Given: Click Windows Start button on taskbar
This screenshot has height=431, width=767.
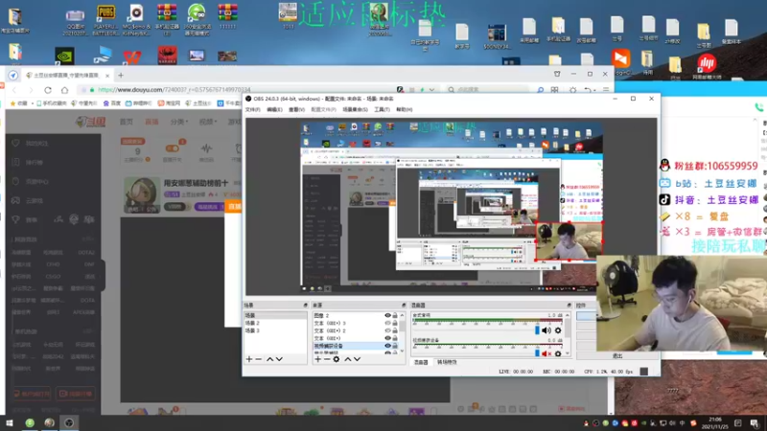Looking at the screenshot, I should tap(10, 422).
